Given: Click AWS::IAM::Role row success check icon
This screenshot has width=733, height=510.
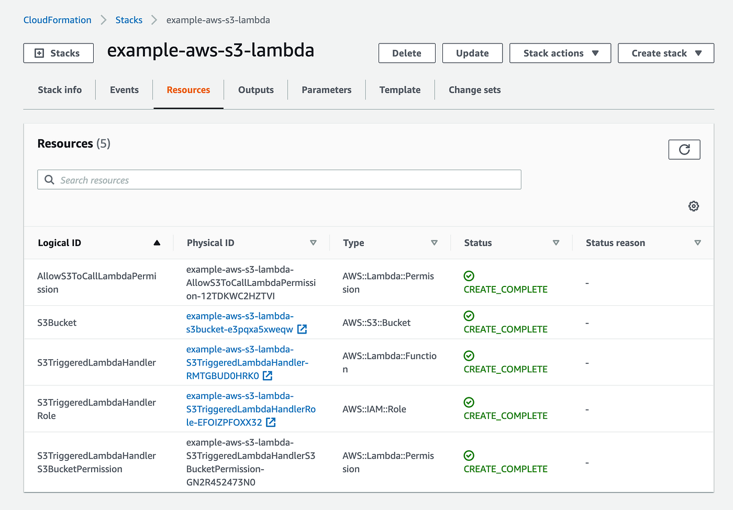Looking at the screenshot, I should click(469, 402).
